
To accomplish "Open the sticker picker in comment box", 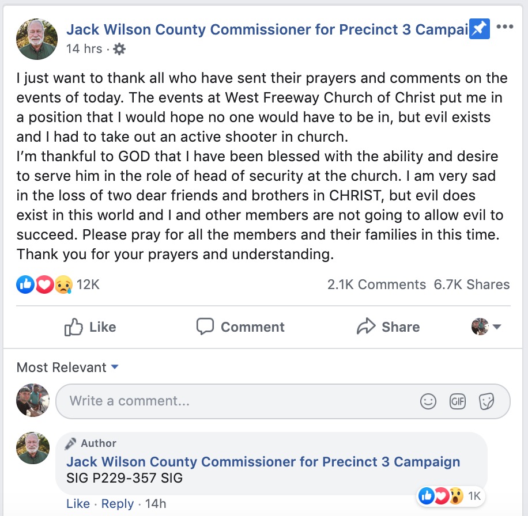I will click(x=486, y=401).
